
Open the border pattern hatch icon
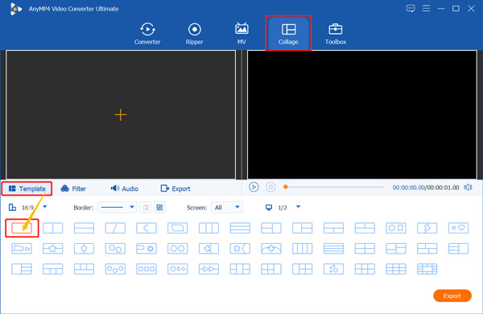pos(159,208)
